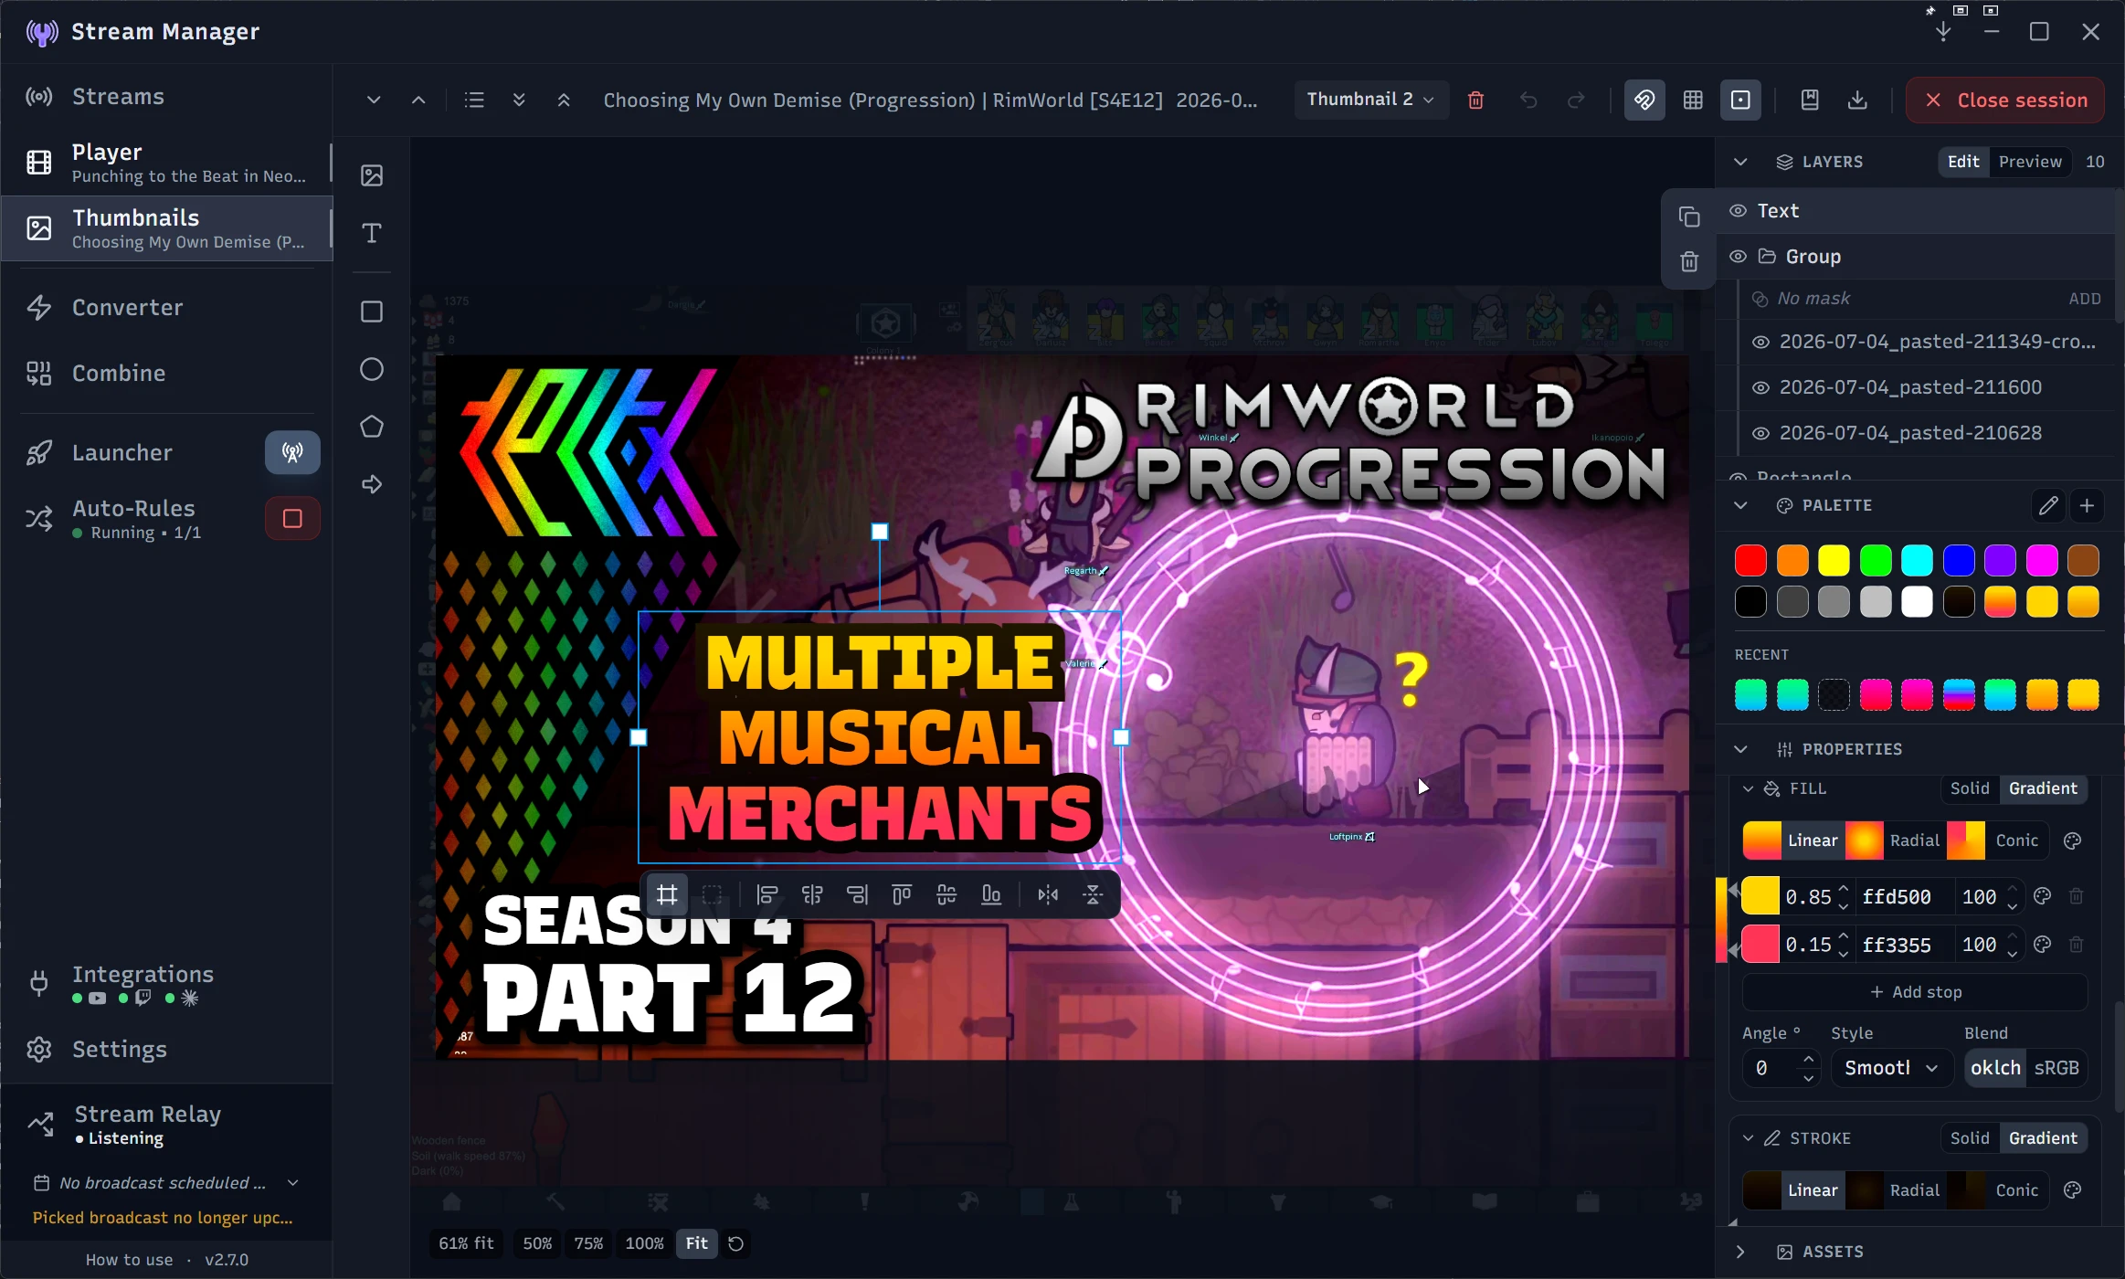Screen dimensions: 2125x1279
Task: Expand the ASSETS section
Action: pos(1740,1252)
